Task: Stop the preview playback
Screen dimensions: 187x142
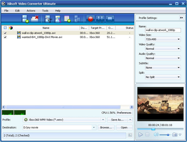Action: (x=147, y=135)
